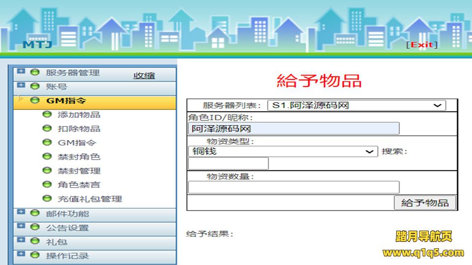The image size is (472, 265).
Task: Click the green circle icon beside 添加物品
Action: point(47,115)
